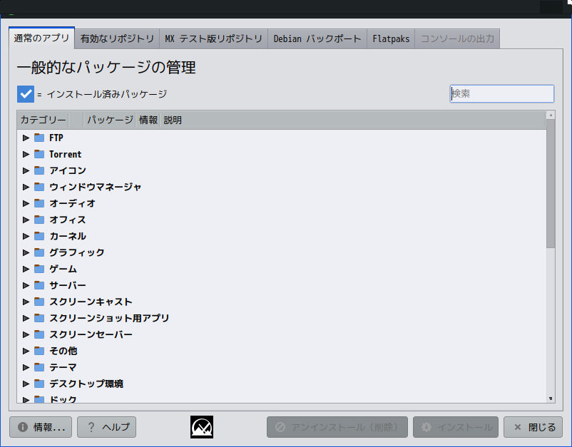Click the オーディオ folder icon
572x447 pixels.
(39, 203)
